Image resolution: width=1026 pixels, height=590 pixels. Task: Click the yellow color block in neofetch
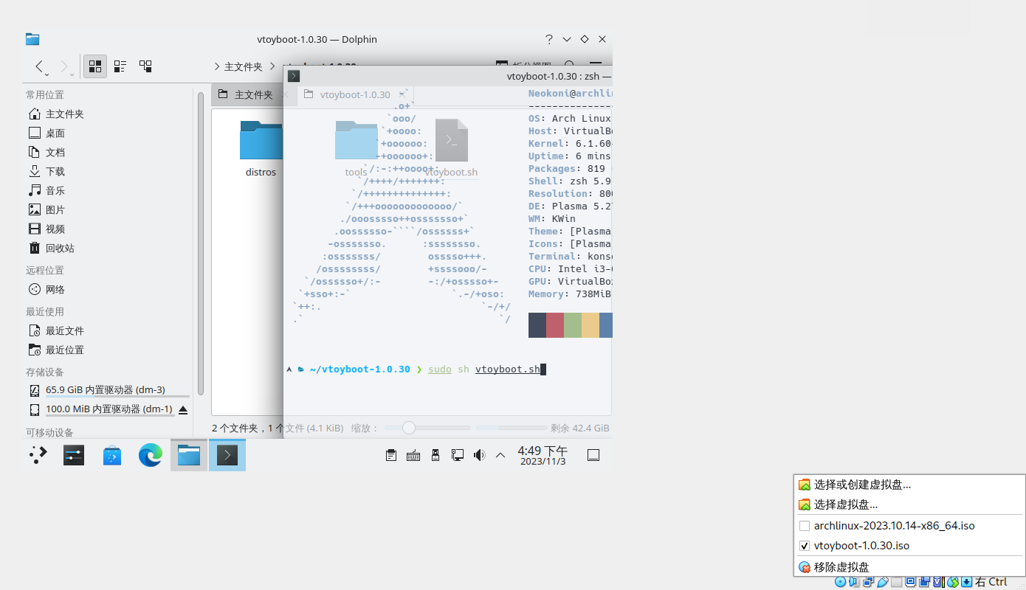pyautogui.click(x=591, y=325)
